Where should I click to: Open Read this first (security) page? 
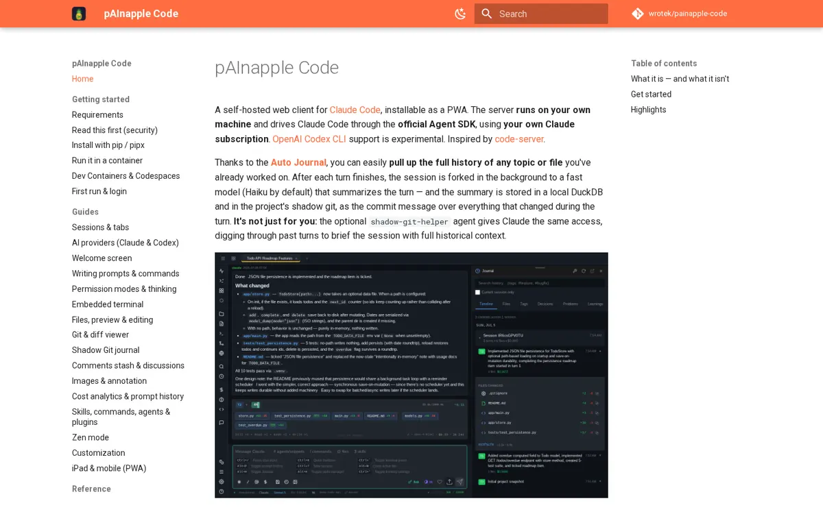point(115,130)
